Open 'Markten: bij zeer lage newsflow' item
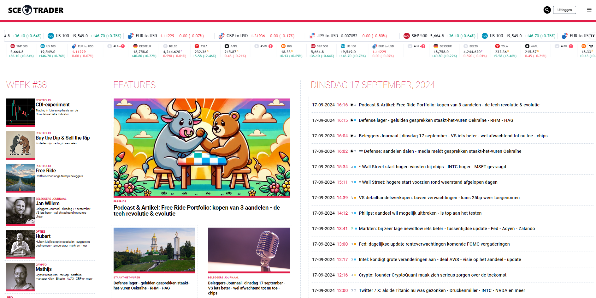The height and width of the screenshot is (298, 596). tap(447, 229)
